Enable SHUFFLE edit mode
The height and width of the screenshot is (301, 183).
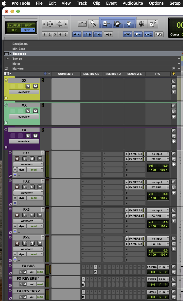click(x=14, y=25)
